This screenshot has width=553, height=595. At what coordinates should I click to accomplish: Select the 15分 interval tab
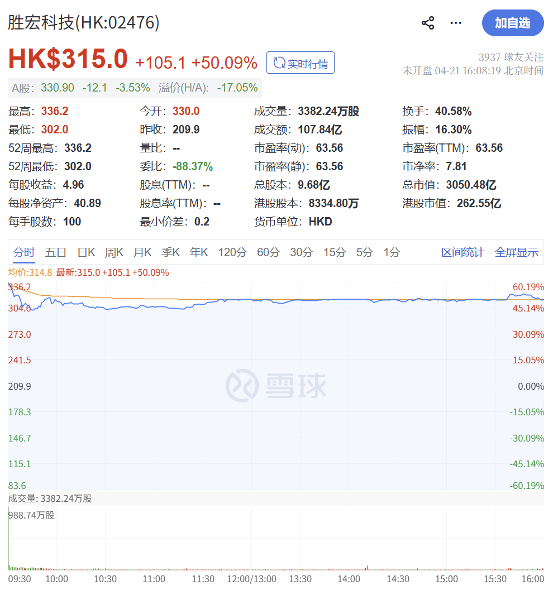[335, 252]
